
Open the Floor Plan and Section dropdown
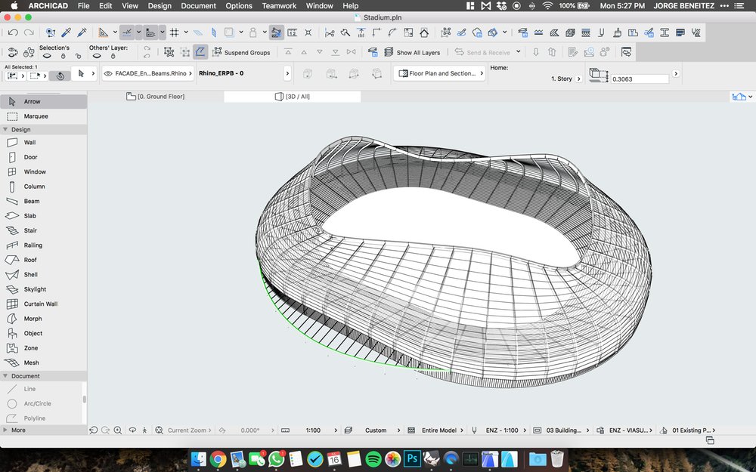tap(440, 73)
